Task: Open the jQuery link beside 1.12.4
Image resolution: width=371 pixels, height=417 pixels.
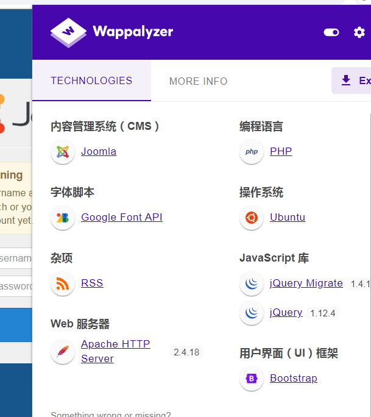Action: (x=286, y=312)
